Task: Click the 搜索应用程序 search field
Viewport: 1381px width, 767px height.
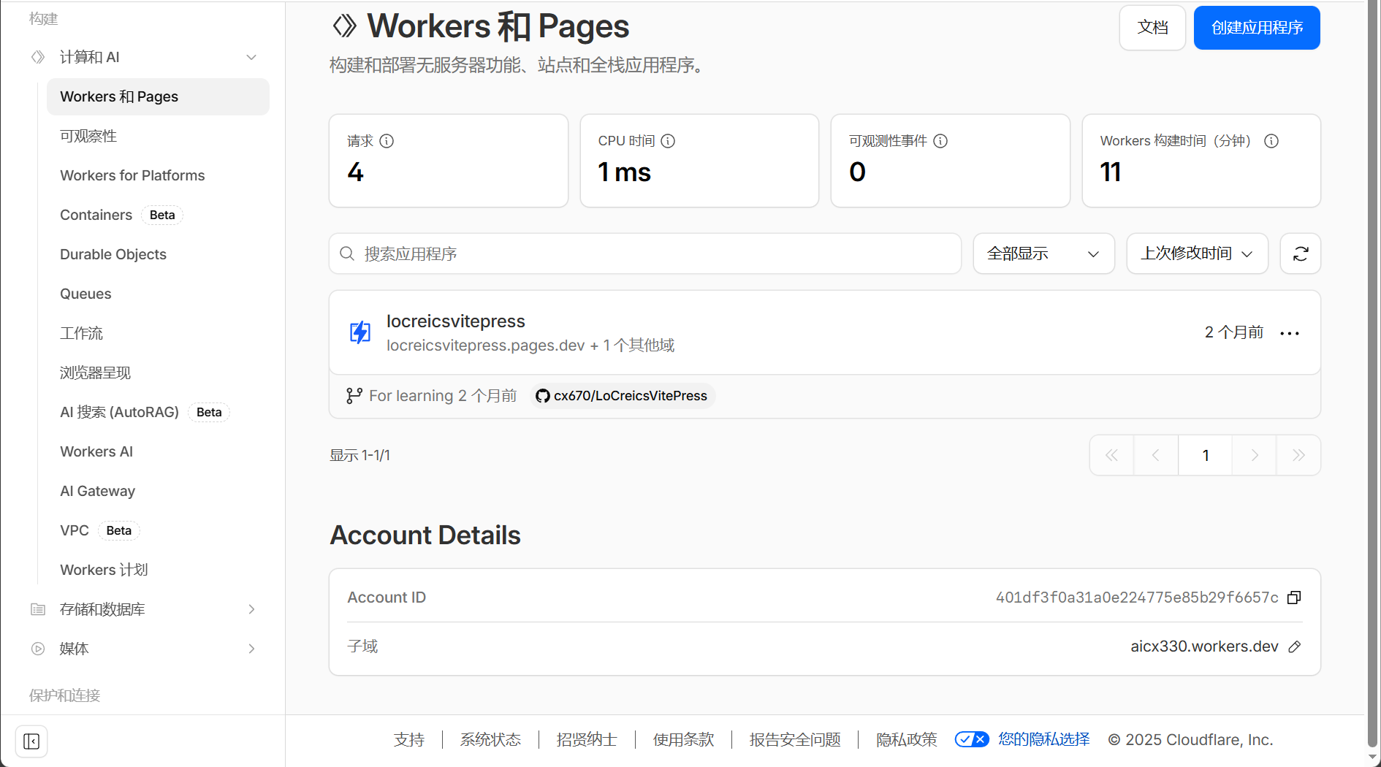Action: click(x=644, y=253)
